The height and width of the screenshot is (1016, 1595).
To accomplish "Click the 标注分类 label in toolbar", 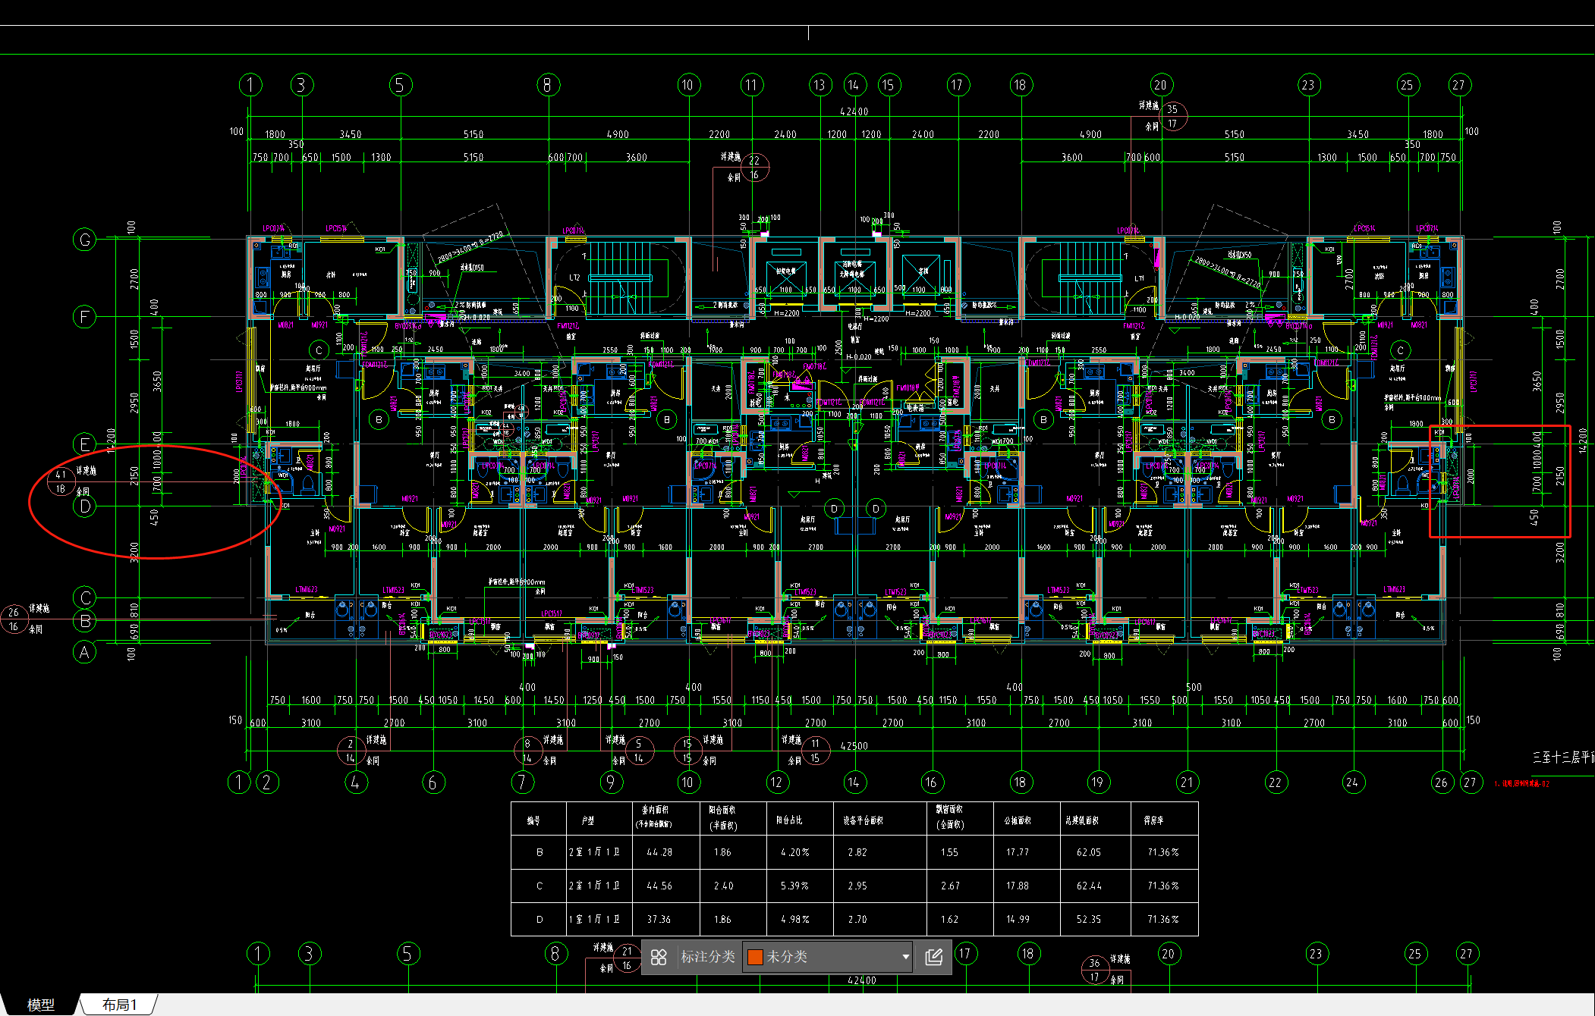I will pyautogui.click(x=707, y=957).
